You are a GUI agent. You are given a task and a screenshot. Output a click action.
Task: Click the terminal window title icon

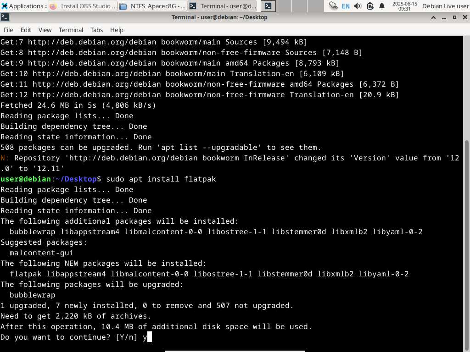point(5,17)
